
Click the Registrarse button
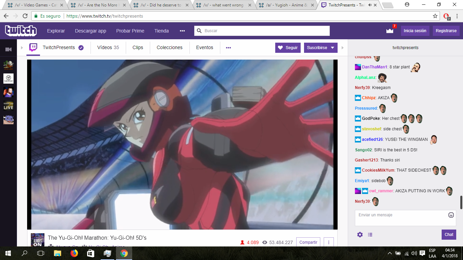[446, 31]
